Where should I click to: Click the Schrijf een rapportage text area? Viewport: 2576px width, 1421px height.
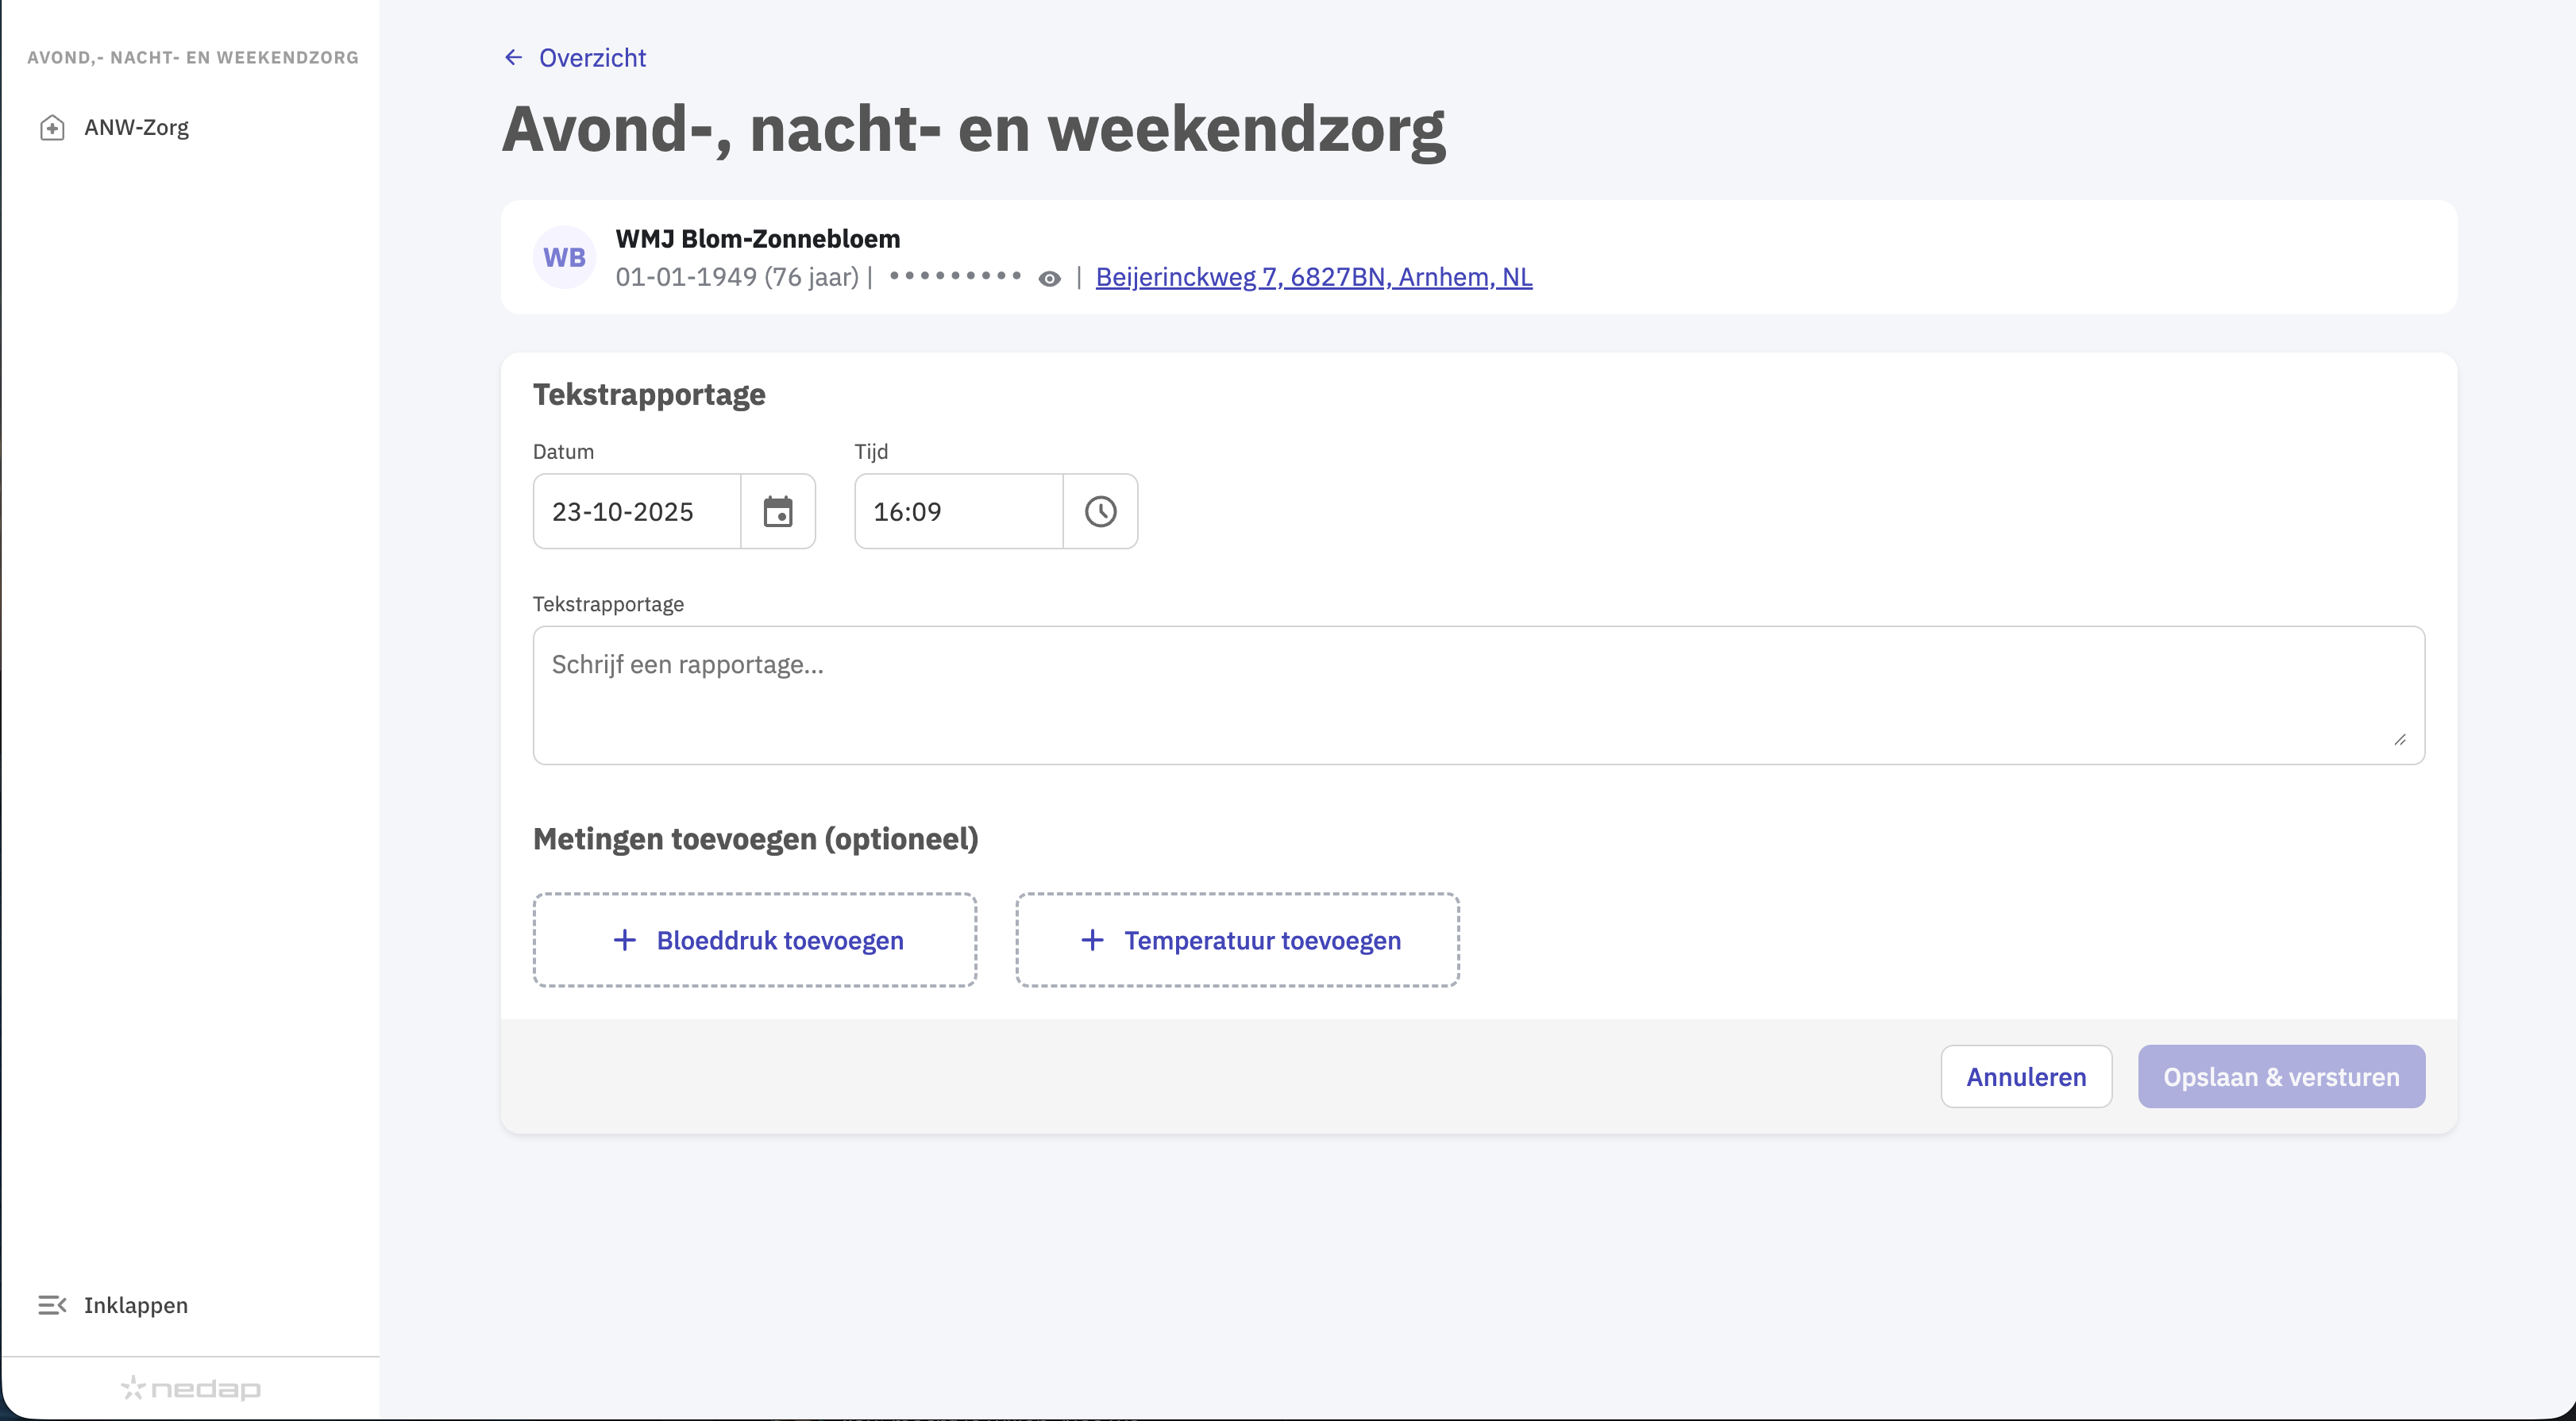(x=1478, y=695)
